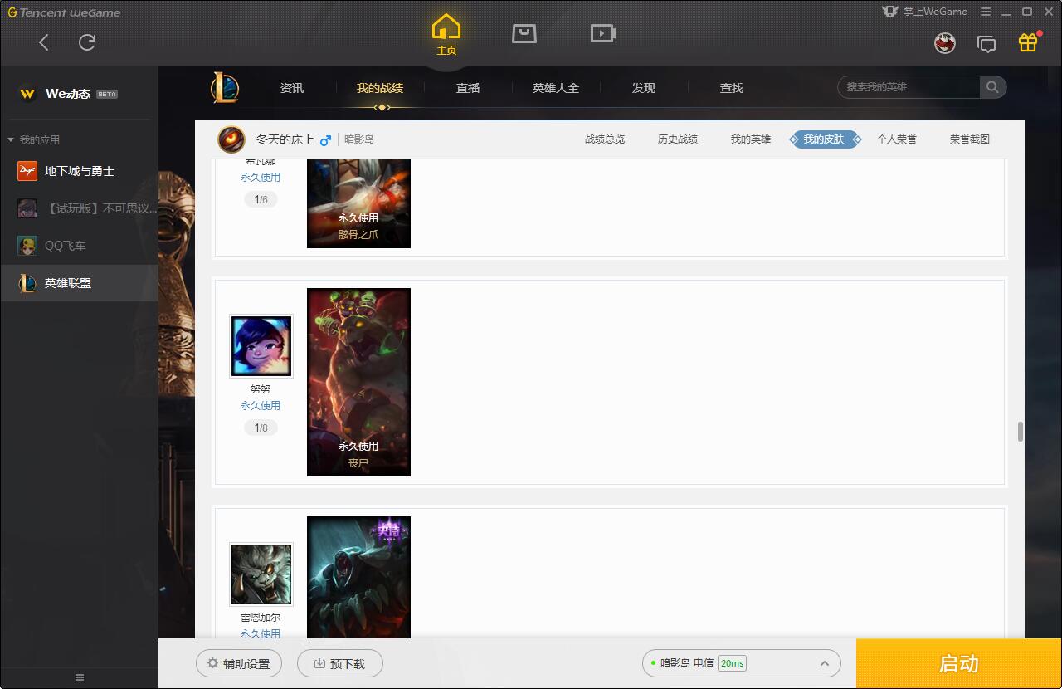
Task: Click 永久使用 under 雷恩加尔
Action: click(x=261, y=633)
